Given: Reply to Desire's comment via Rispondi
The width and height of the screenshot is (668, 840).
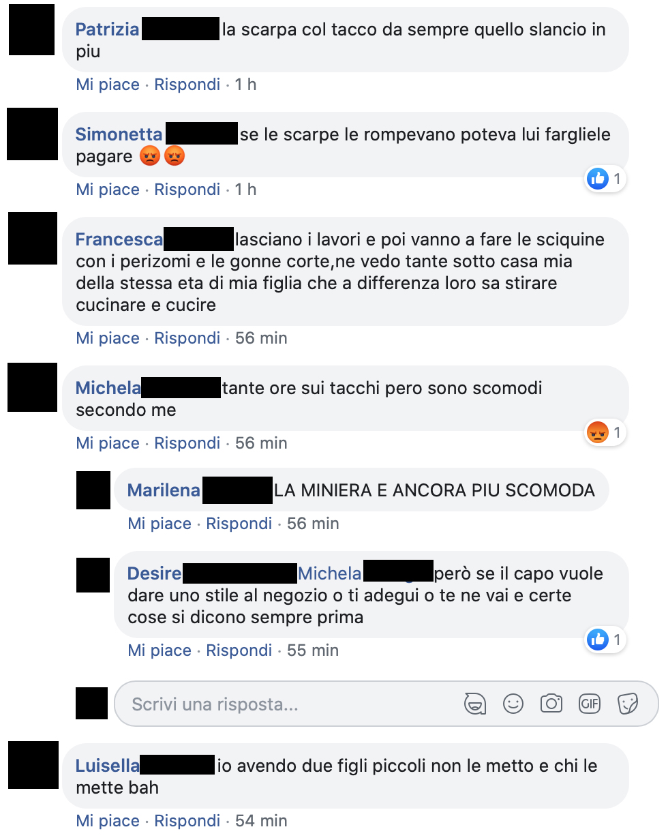Looking at the screenshot, I should click(239, 650).
